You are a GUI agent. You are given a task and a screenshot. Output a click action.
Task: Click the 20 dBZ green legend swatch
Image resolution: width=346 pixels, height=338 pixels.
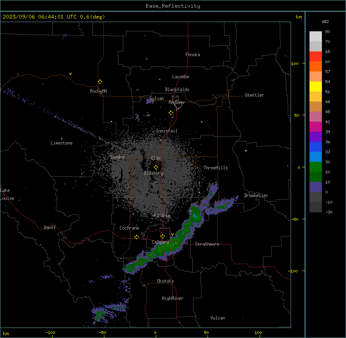(x=315, y=177)
